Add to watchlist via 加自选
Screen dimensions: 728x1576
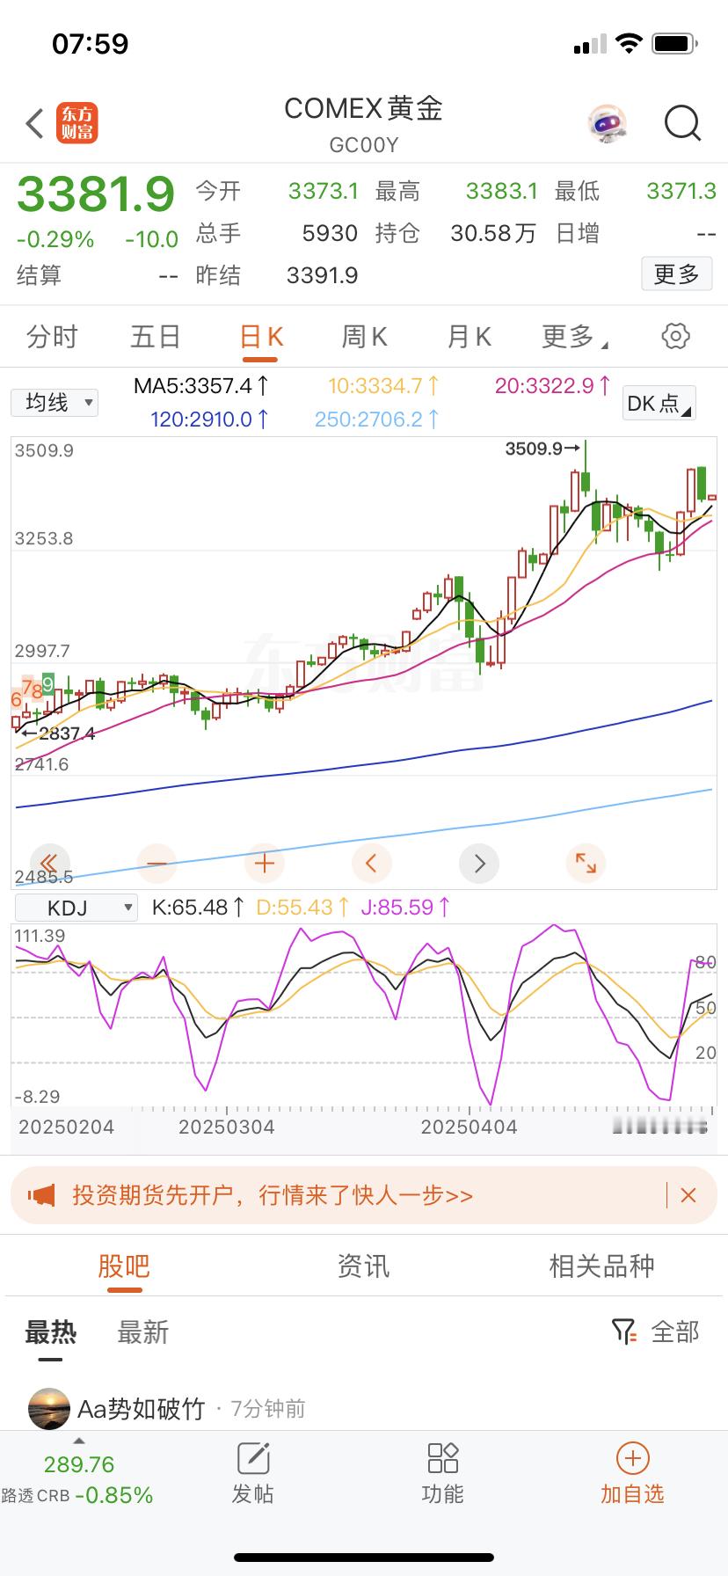[632, 1473]
